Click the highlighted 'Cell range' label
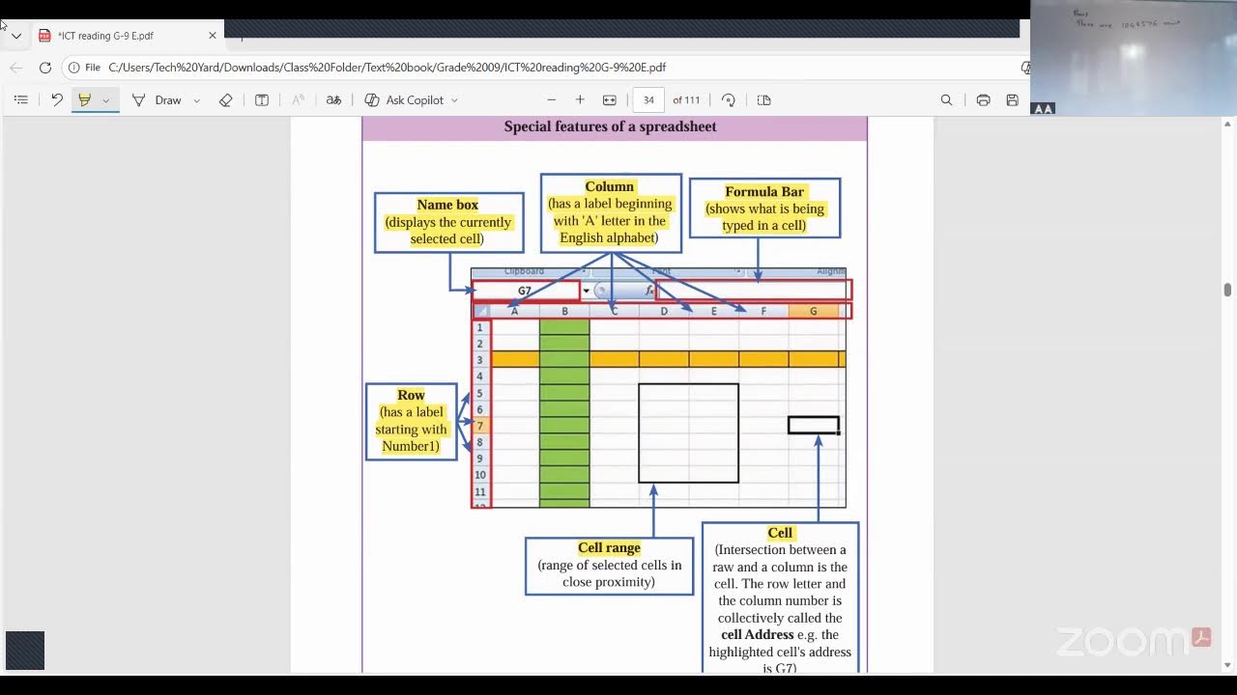The width and height of the screenshot is (1237, 695). coord(609,547)
